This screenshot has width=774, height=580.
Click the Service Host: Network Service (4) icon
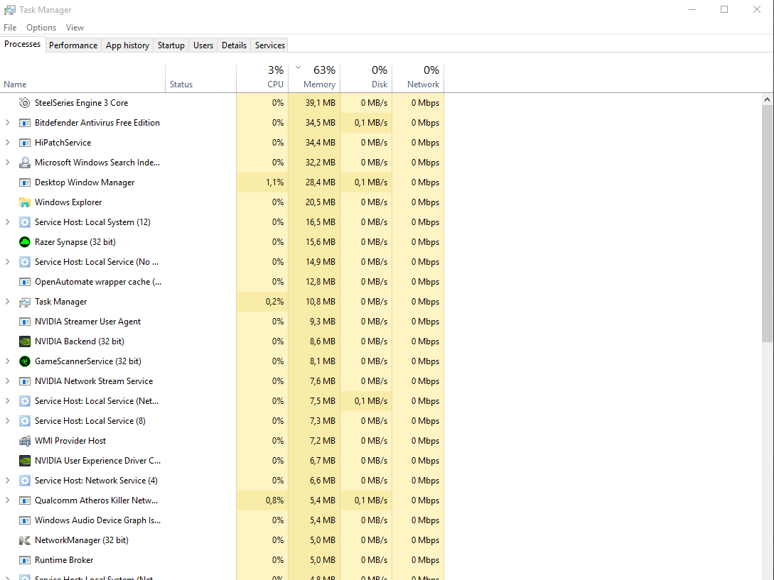25,481
